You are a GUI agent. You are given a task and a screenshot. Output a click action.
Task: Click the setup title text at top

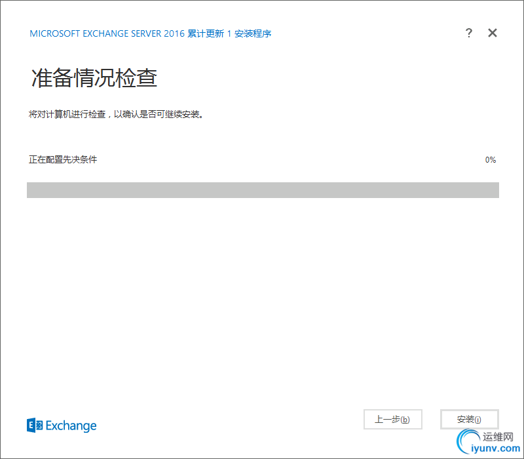click(151, 33)
